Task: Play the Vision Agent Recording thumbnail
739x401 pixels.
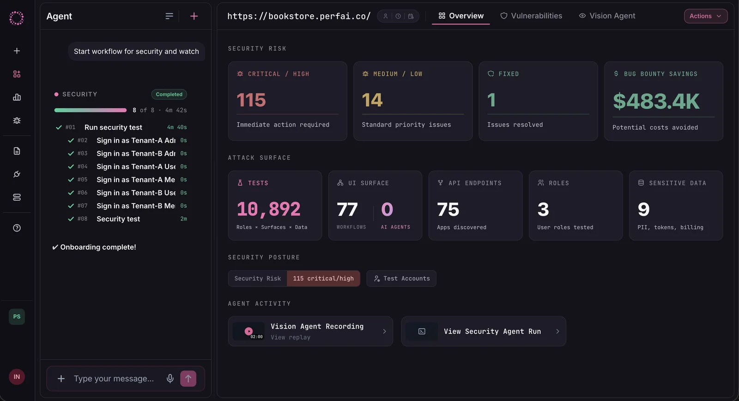Action: click(248, 331)
